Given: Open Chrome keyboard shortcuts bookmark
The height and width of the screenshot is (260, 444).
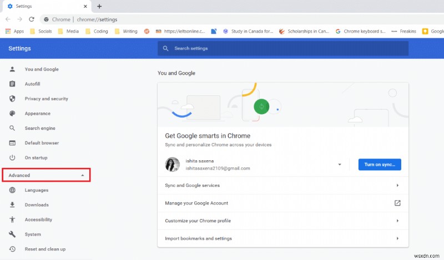Looking at the screenshot, I should point(360,31).
